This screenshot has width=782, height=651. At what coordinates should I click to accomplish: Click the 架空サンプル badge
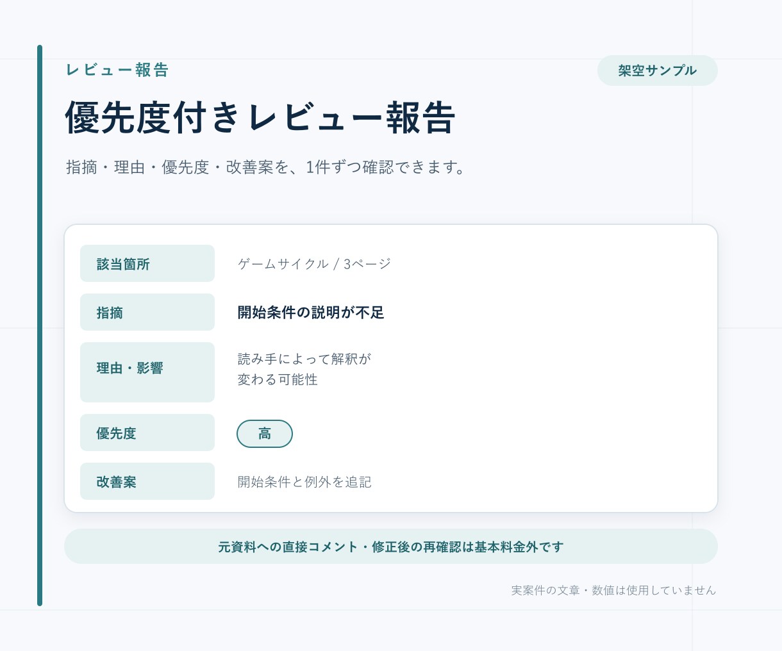pos(657,70)
